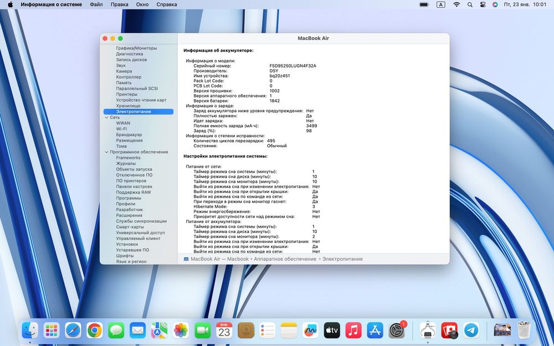
Task: Open Freeform app in the Dock
Action: 311,331
